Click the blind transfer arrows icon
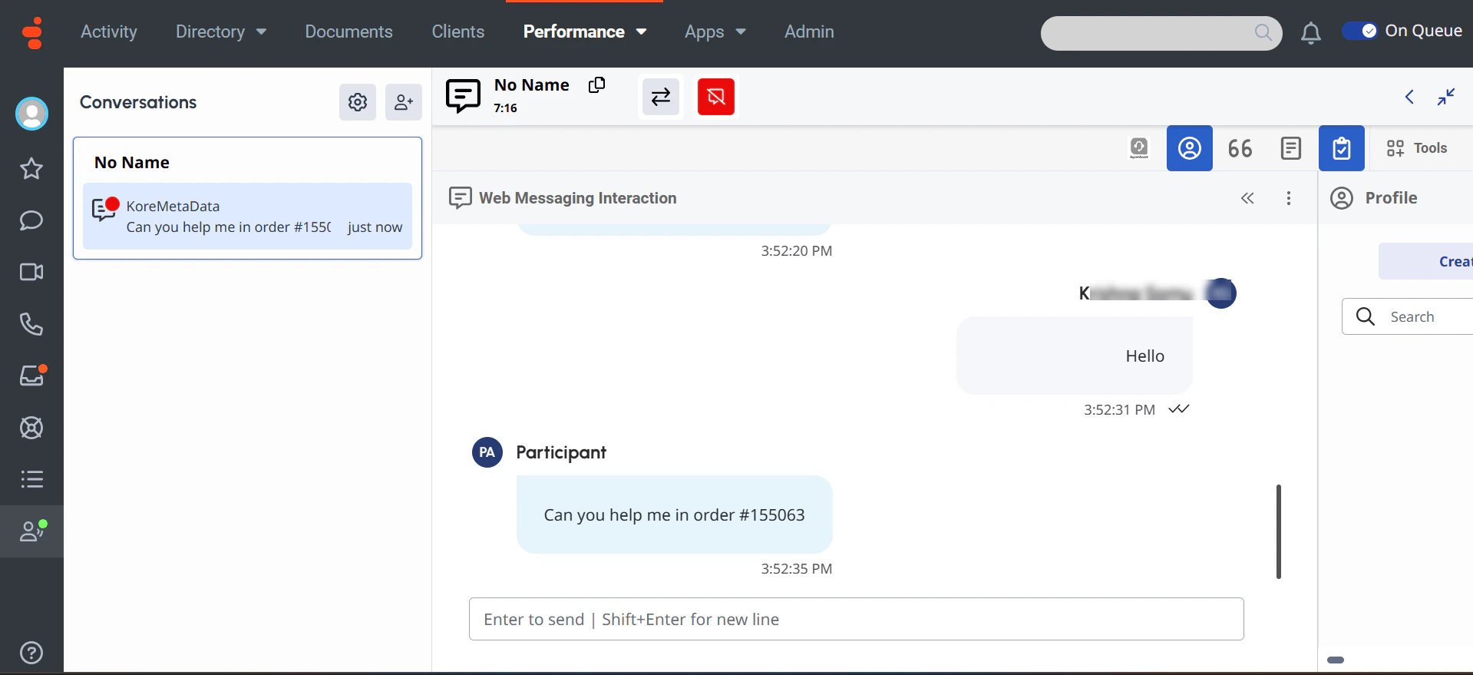The width and height of the screenshot is (1473, 675). click(661, 97)
